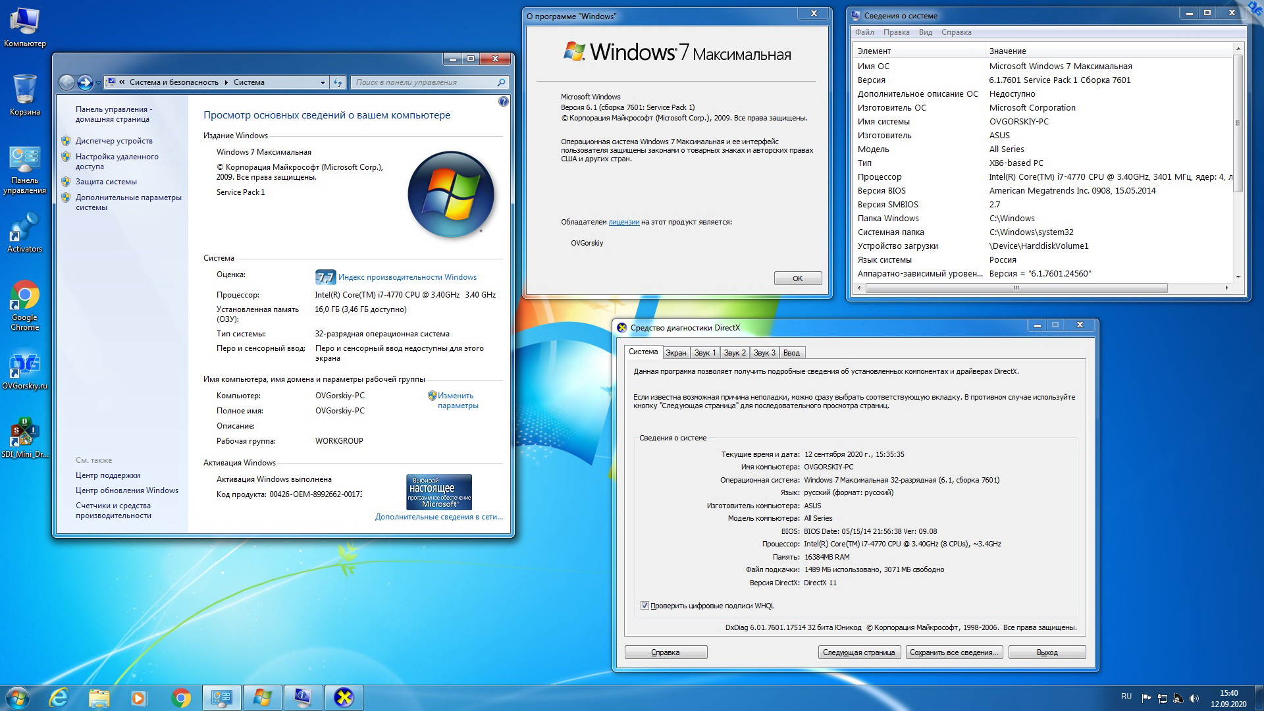The width and height of the screenshot is (1264, 711).
Task: Click the DirectX diagnostic taskbar icon
Action: (x=344, y=697)
